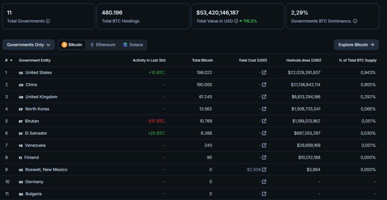This screenshot has width=387, height=200.
Task: Sort by % of Total BTC Supply header
Action: pos(358,60)
